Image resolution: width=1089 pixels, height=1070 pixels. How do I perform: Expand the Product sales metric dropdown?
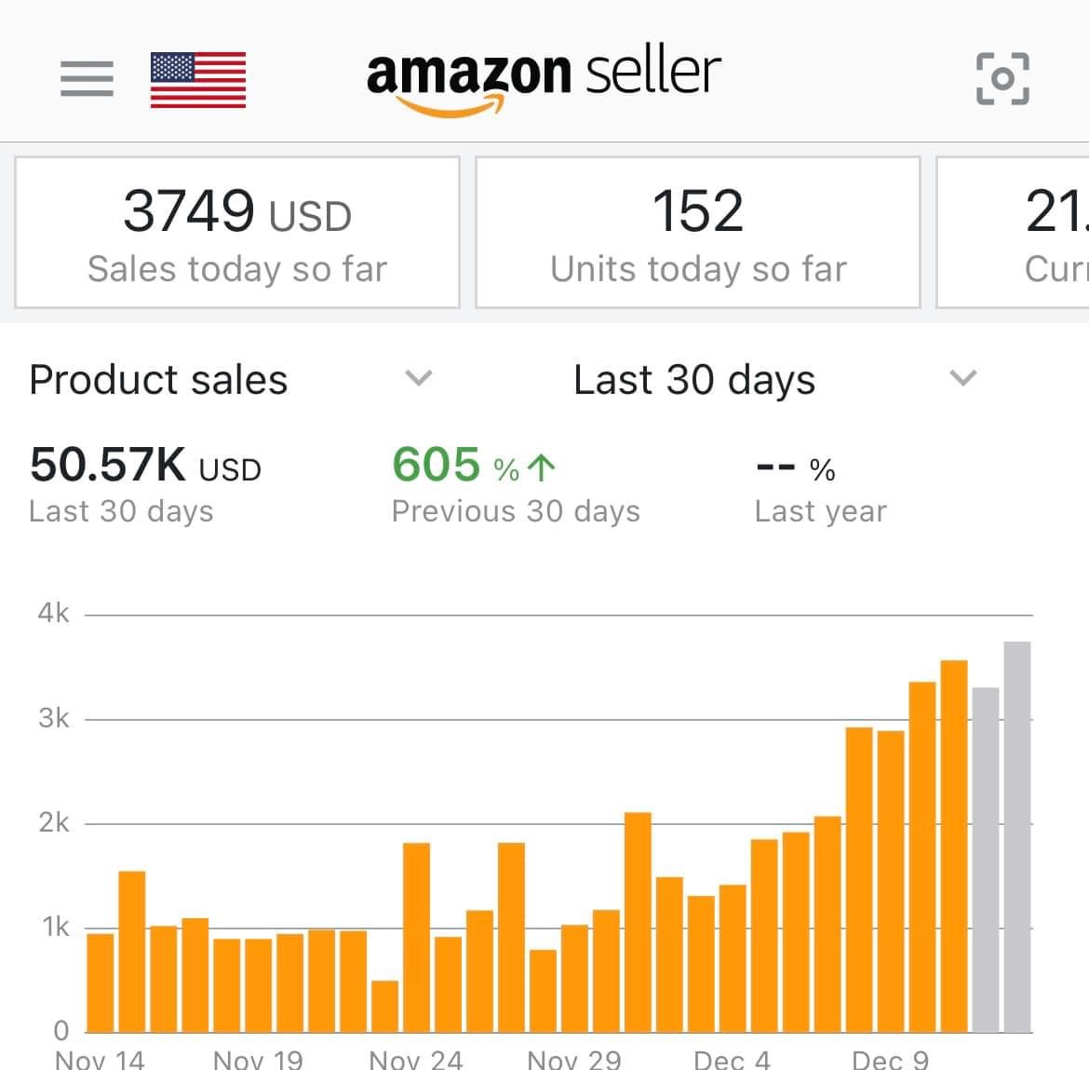158,380
